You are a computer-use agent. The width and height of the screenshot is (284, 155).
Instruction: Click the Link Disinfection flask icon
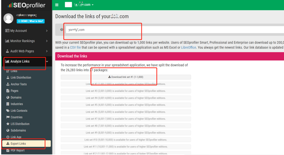point(8,77)
